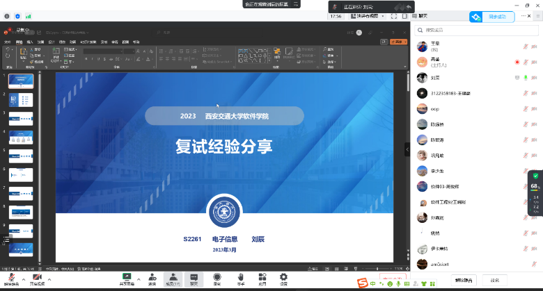Click the 改名 rename button

(x=494, y=281)
